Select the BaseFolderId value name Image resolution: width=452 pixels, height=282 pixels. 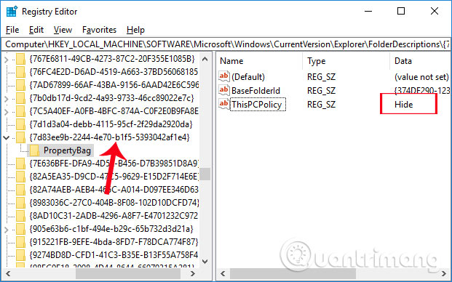tap(255, 91)
